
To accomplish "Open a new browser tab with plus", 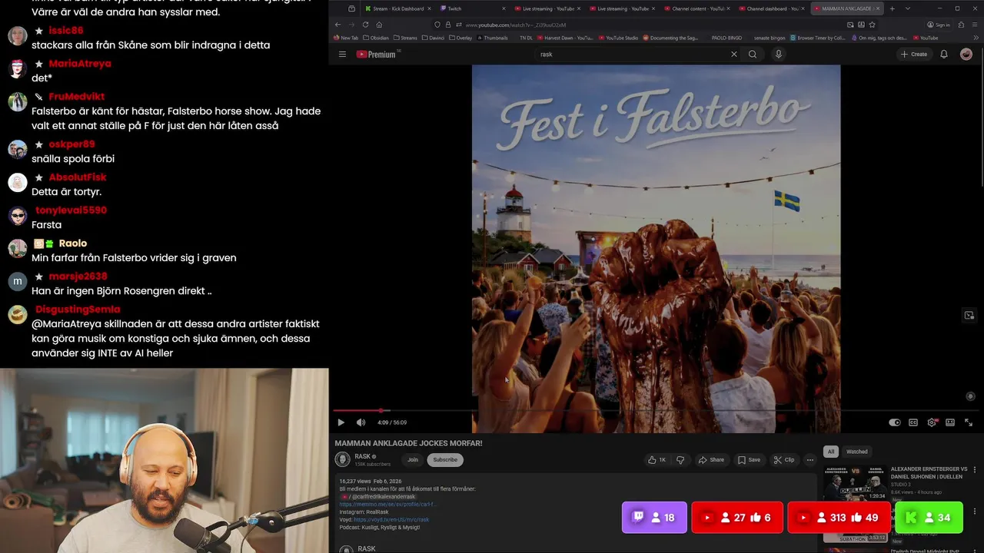I will click(x=893, y=8).
